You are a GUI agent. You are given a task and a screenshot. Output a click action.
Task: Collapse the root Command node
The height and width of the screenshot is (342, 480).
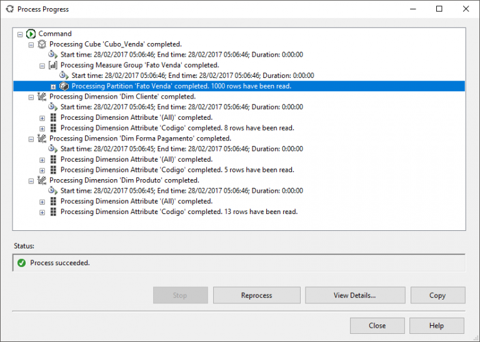[21, 34]
